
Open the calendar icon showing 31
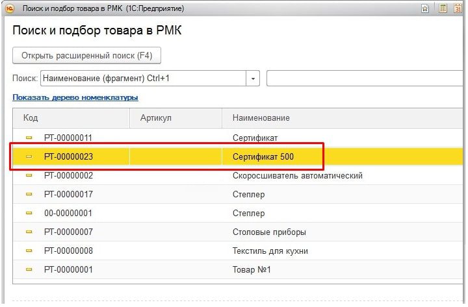tap(459, 9)
